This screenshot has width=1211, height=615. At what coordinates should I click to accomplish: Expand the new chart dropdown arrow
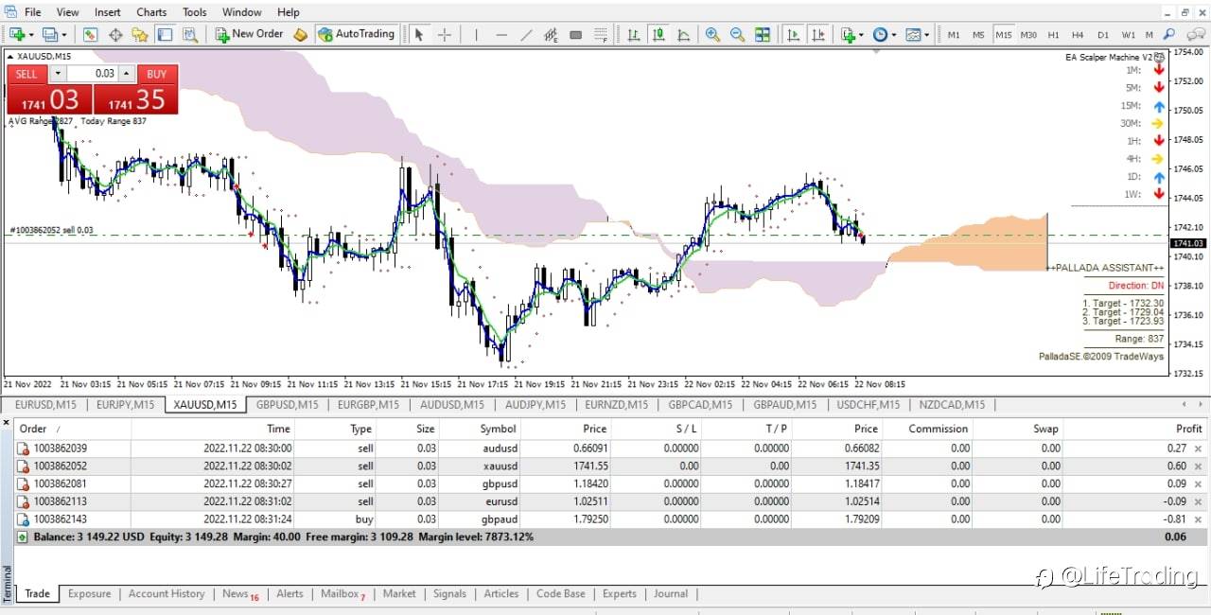[31, 35]
